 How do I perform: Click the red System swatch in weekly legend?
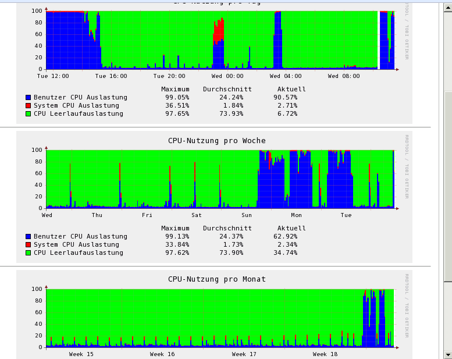tap(28, 245)
